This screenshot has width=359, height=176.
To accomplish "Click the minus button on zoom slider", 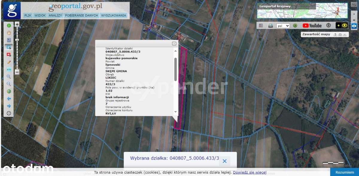I will pos(17,72).
